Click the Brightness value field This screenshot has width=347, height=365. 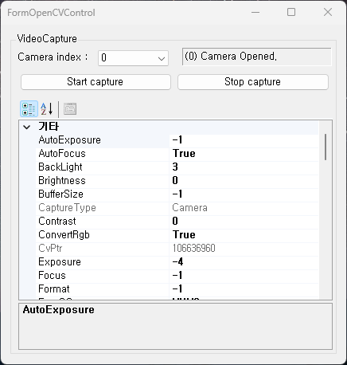click(244, 181)
